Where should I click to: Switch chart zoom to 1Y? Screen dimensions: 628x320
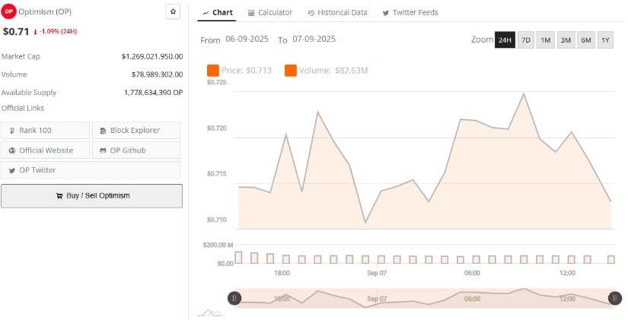(605, 40)
